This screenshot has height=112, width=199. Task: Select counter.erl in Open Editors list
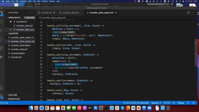[x=20, y=21]
